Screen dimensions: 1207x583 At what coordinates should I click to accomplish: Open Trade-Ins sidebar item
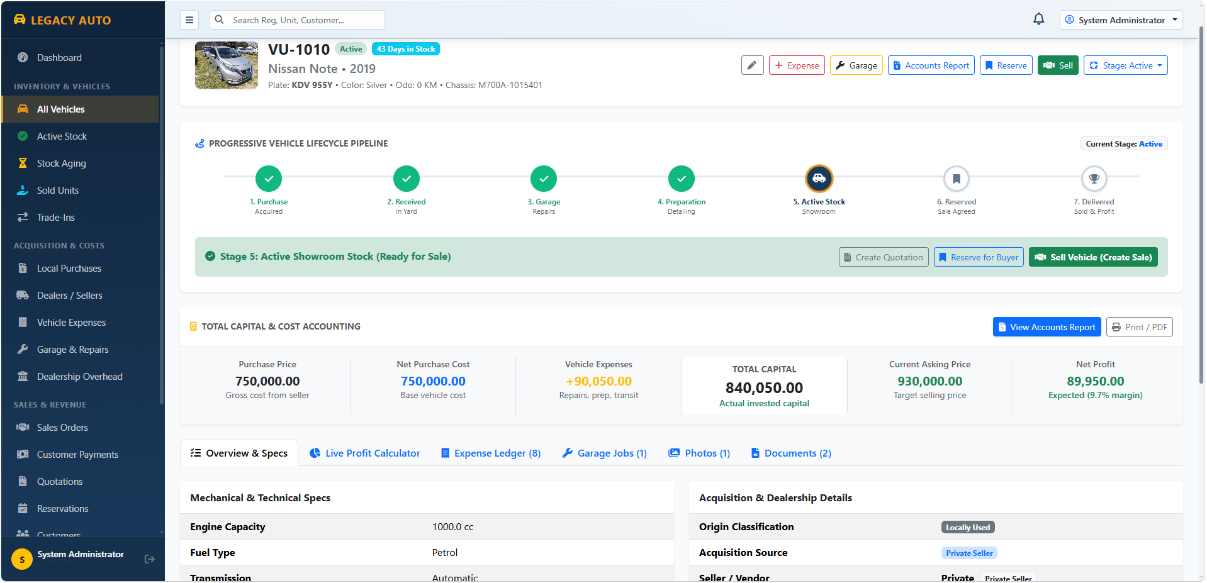81,217
